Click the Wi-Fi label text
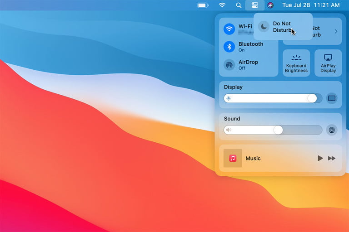This screenshot has height=232, width=349. tap(245, 26)
